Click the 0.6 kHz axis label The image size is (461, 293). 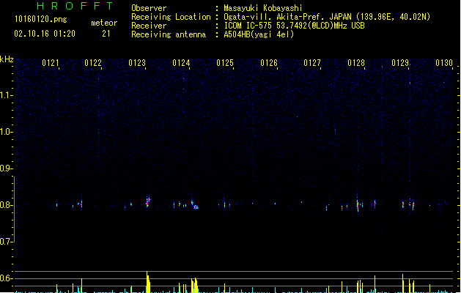tap(6, 278)
